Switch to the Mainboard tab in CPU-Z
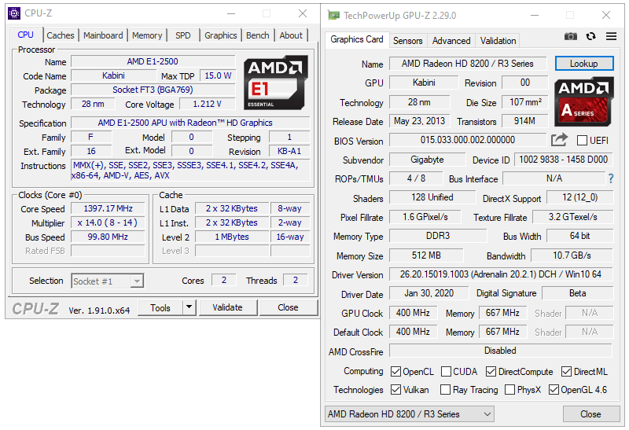 point(103,35)
